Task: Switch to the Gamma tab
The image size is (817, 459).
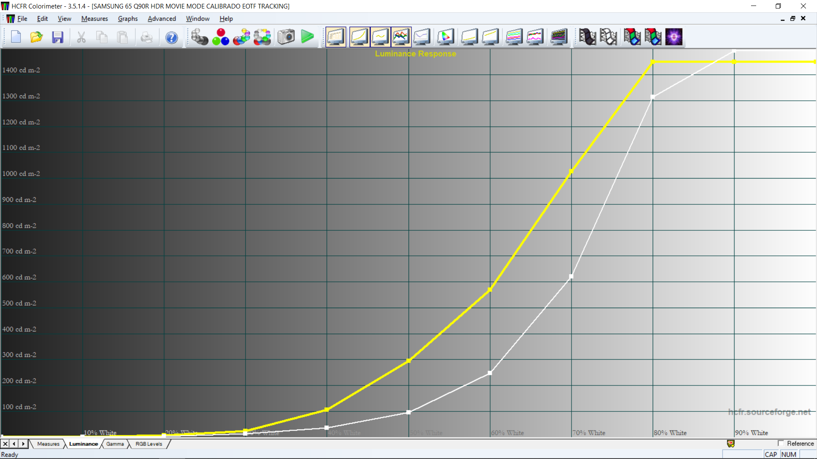Action: 115,444
